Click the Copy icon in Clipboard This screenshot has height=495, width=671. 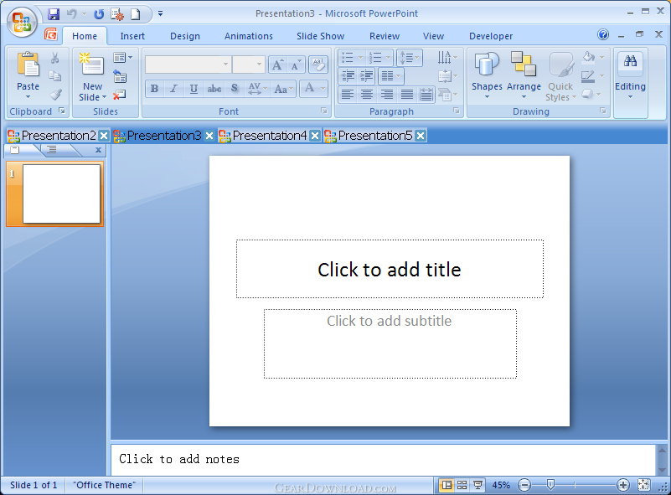tap(54, 76)
